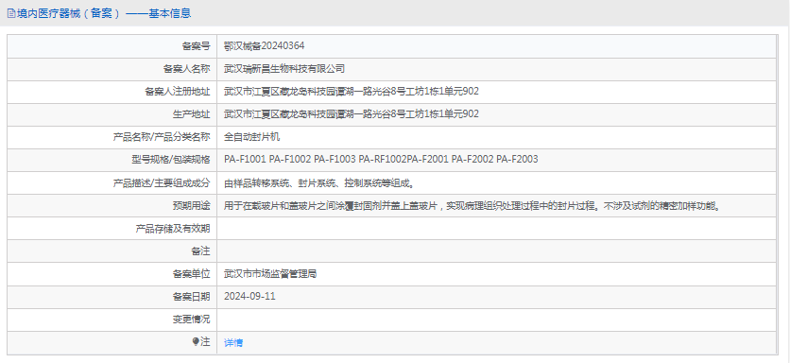Click the empty 变更情况 value cell
The image size is (790, 363).
[x=497, y=320]
